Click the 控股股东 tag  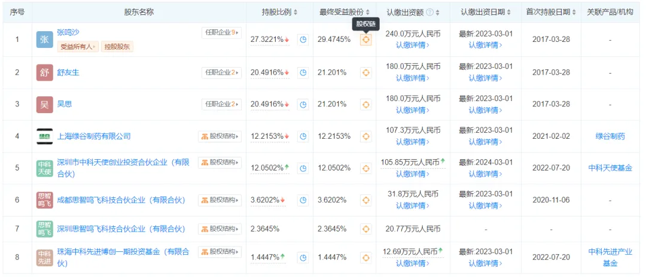[x=117, y=47]
